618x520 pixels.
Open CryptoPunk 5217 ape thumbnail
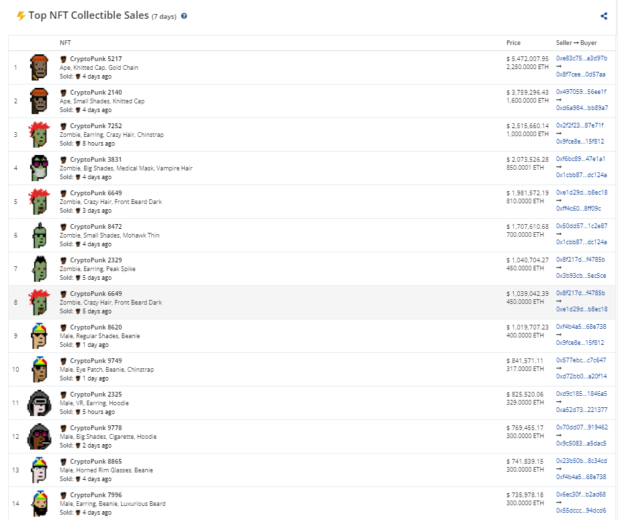coord(40,68)
